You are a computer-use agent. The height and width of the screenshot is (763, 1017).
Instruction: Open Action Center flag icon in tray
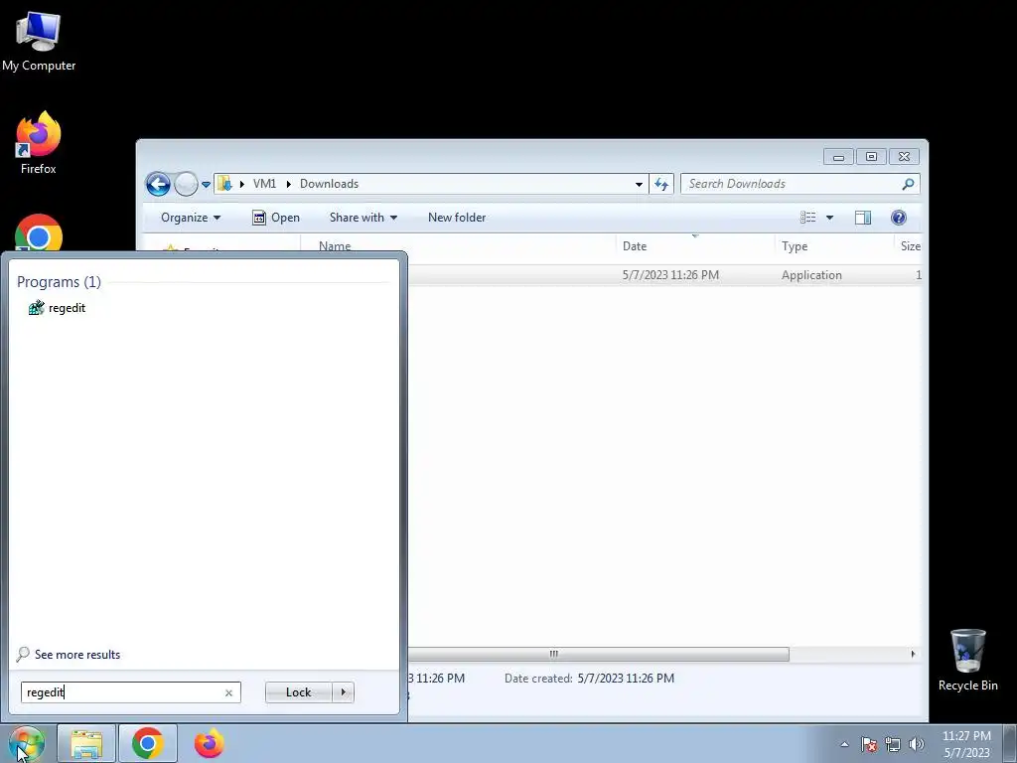[x=869, y=744]
